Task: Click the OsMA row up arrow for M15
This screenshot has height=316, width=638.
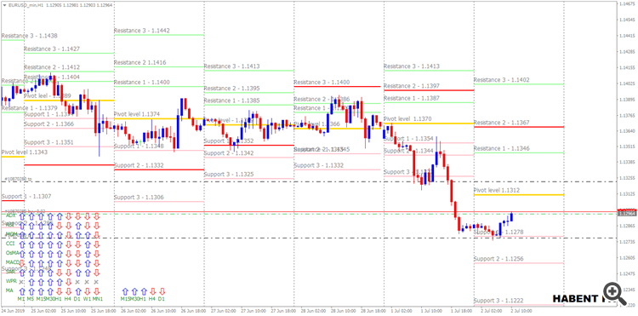Action: point(41,254)
